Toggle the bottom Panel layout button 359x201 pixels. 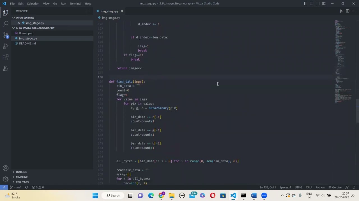312,4
